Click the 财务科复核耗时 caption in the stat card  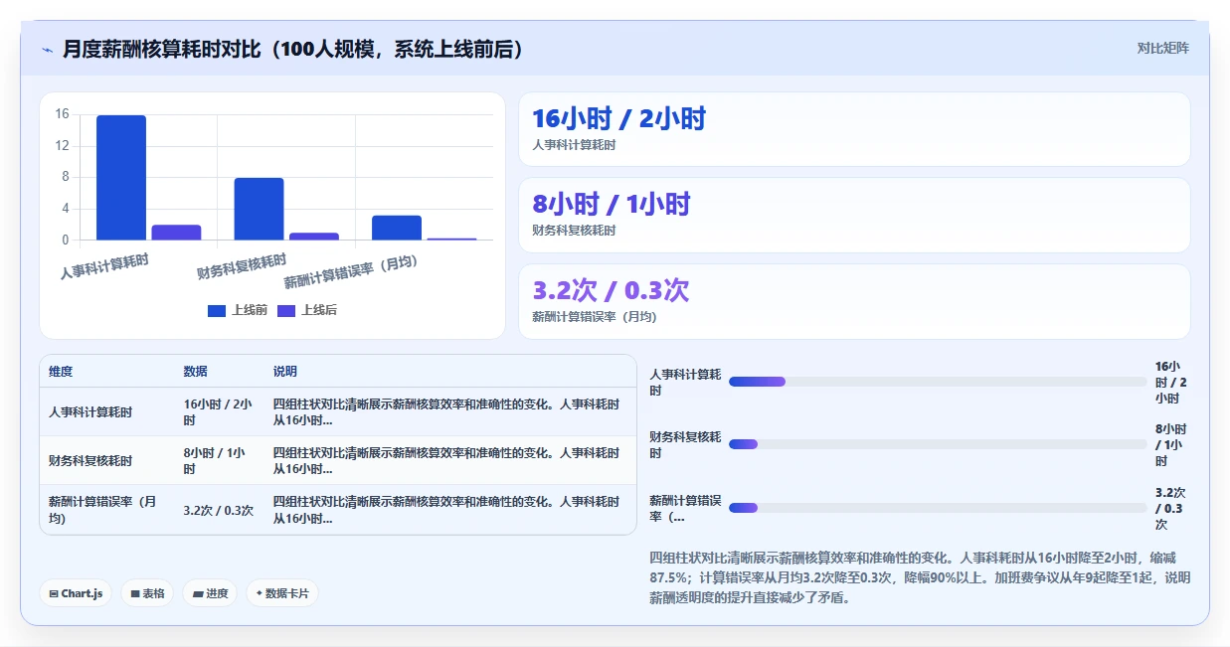pyautogui.click(x=574, y=231)
